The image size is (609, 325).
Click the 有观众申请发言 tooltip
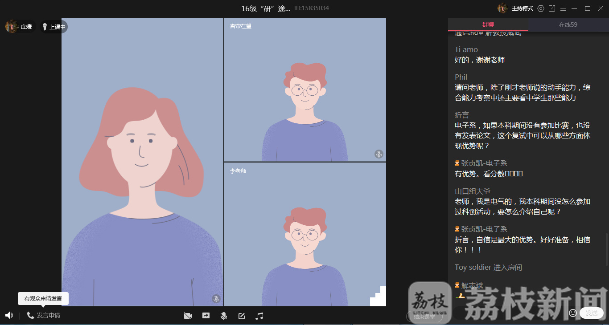pos(43,299)
